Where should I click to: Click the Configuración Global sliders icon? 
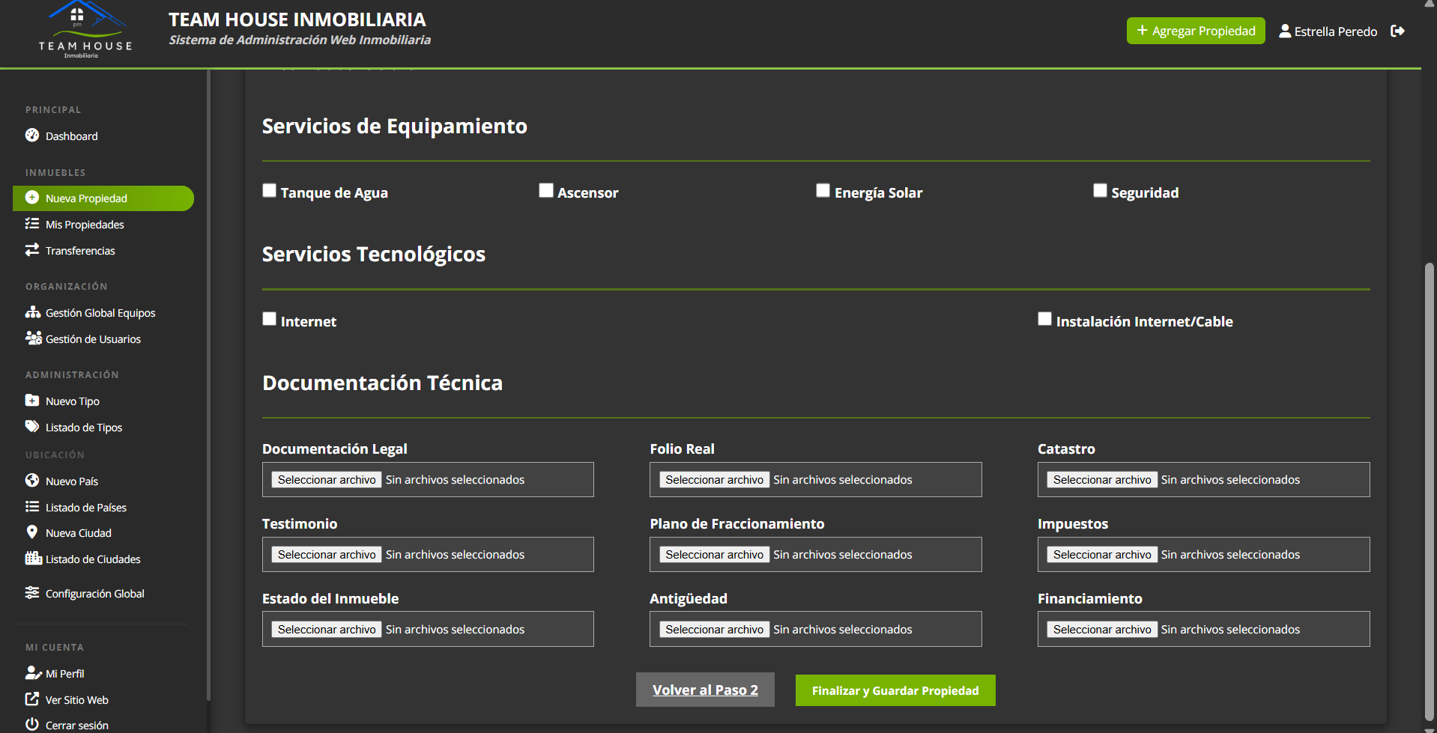[32, 593]
